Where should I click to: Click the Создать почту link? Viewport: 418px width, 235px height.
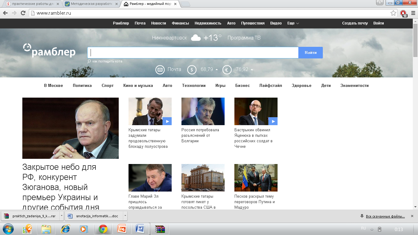pyautogui.click(x=355, y=23)
